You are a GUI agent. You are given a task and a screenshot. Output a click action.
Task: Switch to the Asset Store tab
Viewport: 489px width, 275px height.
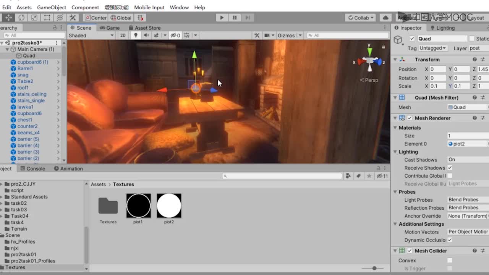click(144, 28)
